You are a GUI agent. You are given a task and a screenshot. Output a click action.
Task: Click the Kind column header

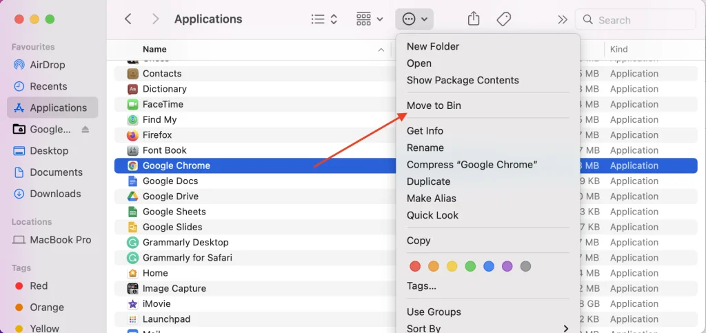coord(618,50)
